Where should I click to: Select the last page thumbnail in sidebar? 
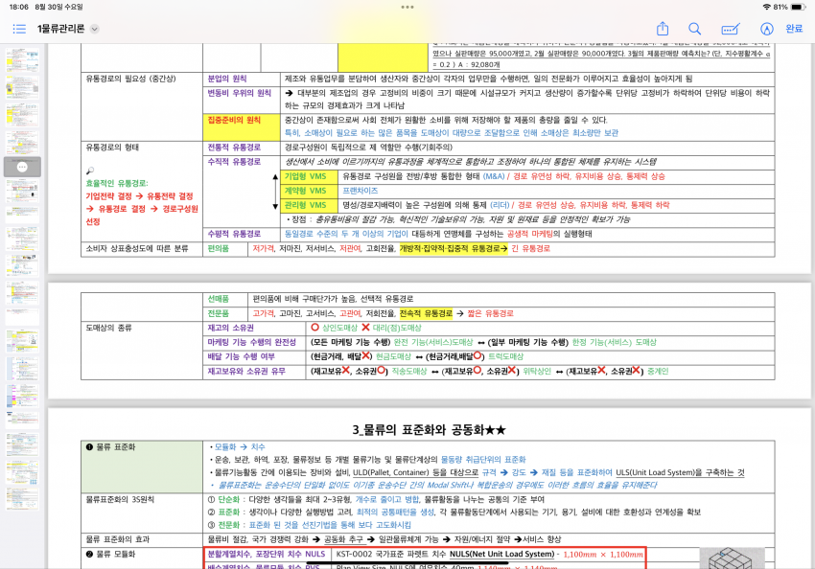point(22,498)
